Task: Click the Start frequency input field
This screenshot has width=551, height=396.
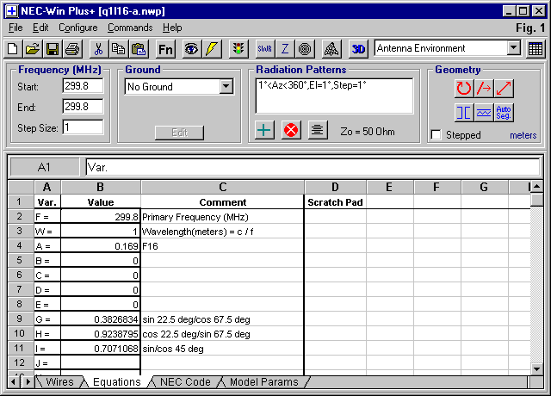Action: (82, 87)
